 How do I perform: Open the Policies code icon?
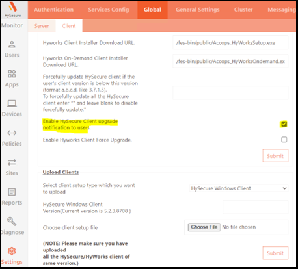12,133
